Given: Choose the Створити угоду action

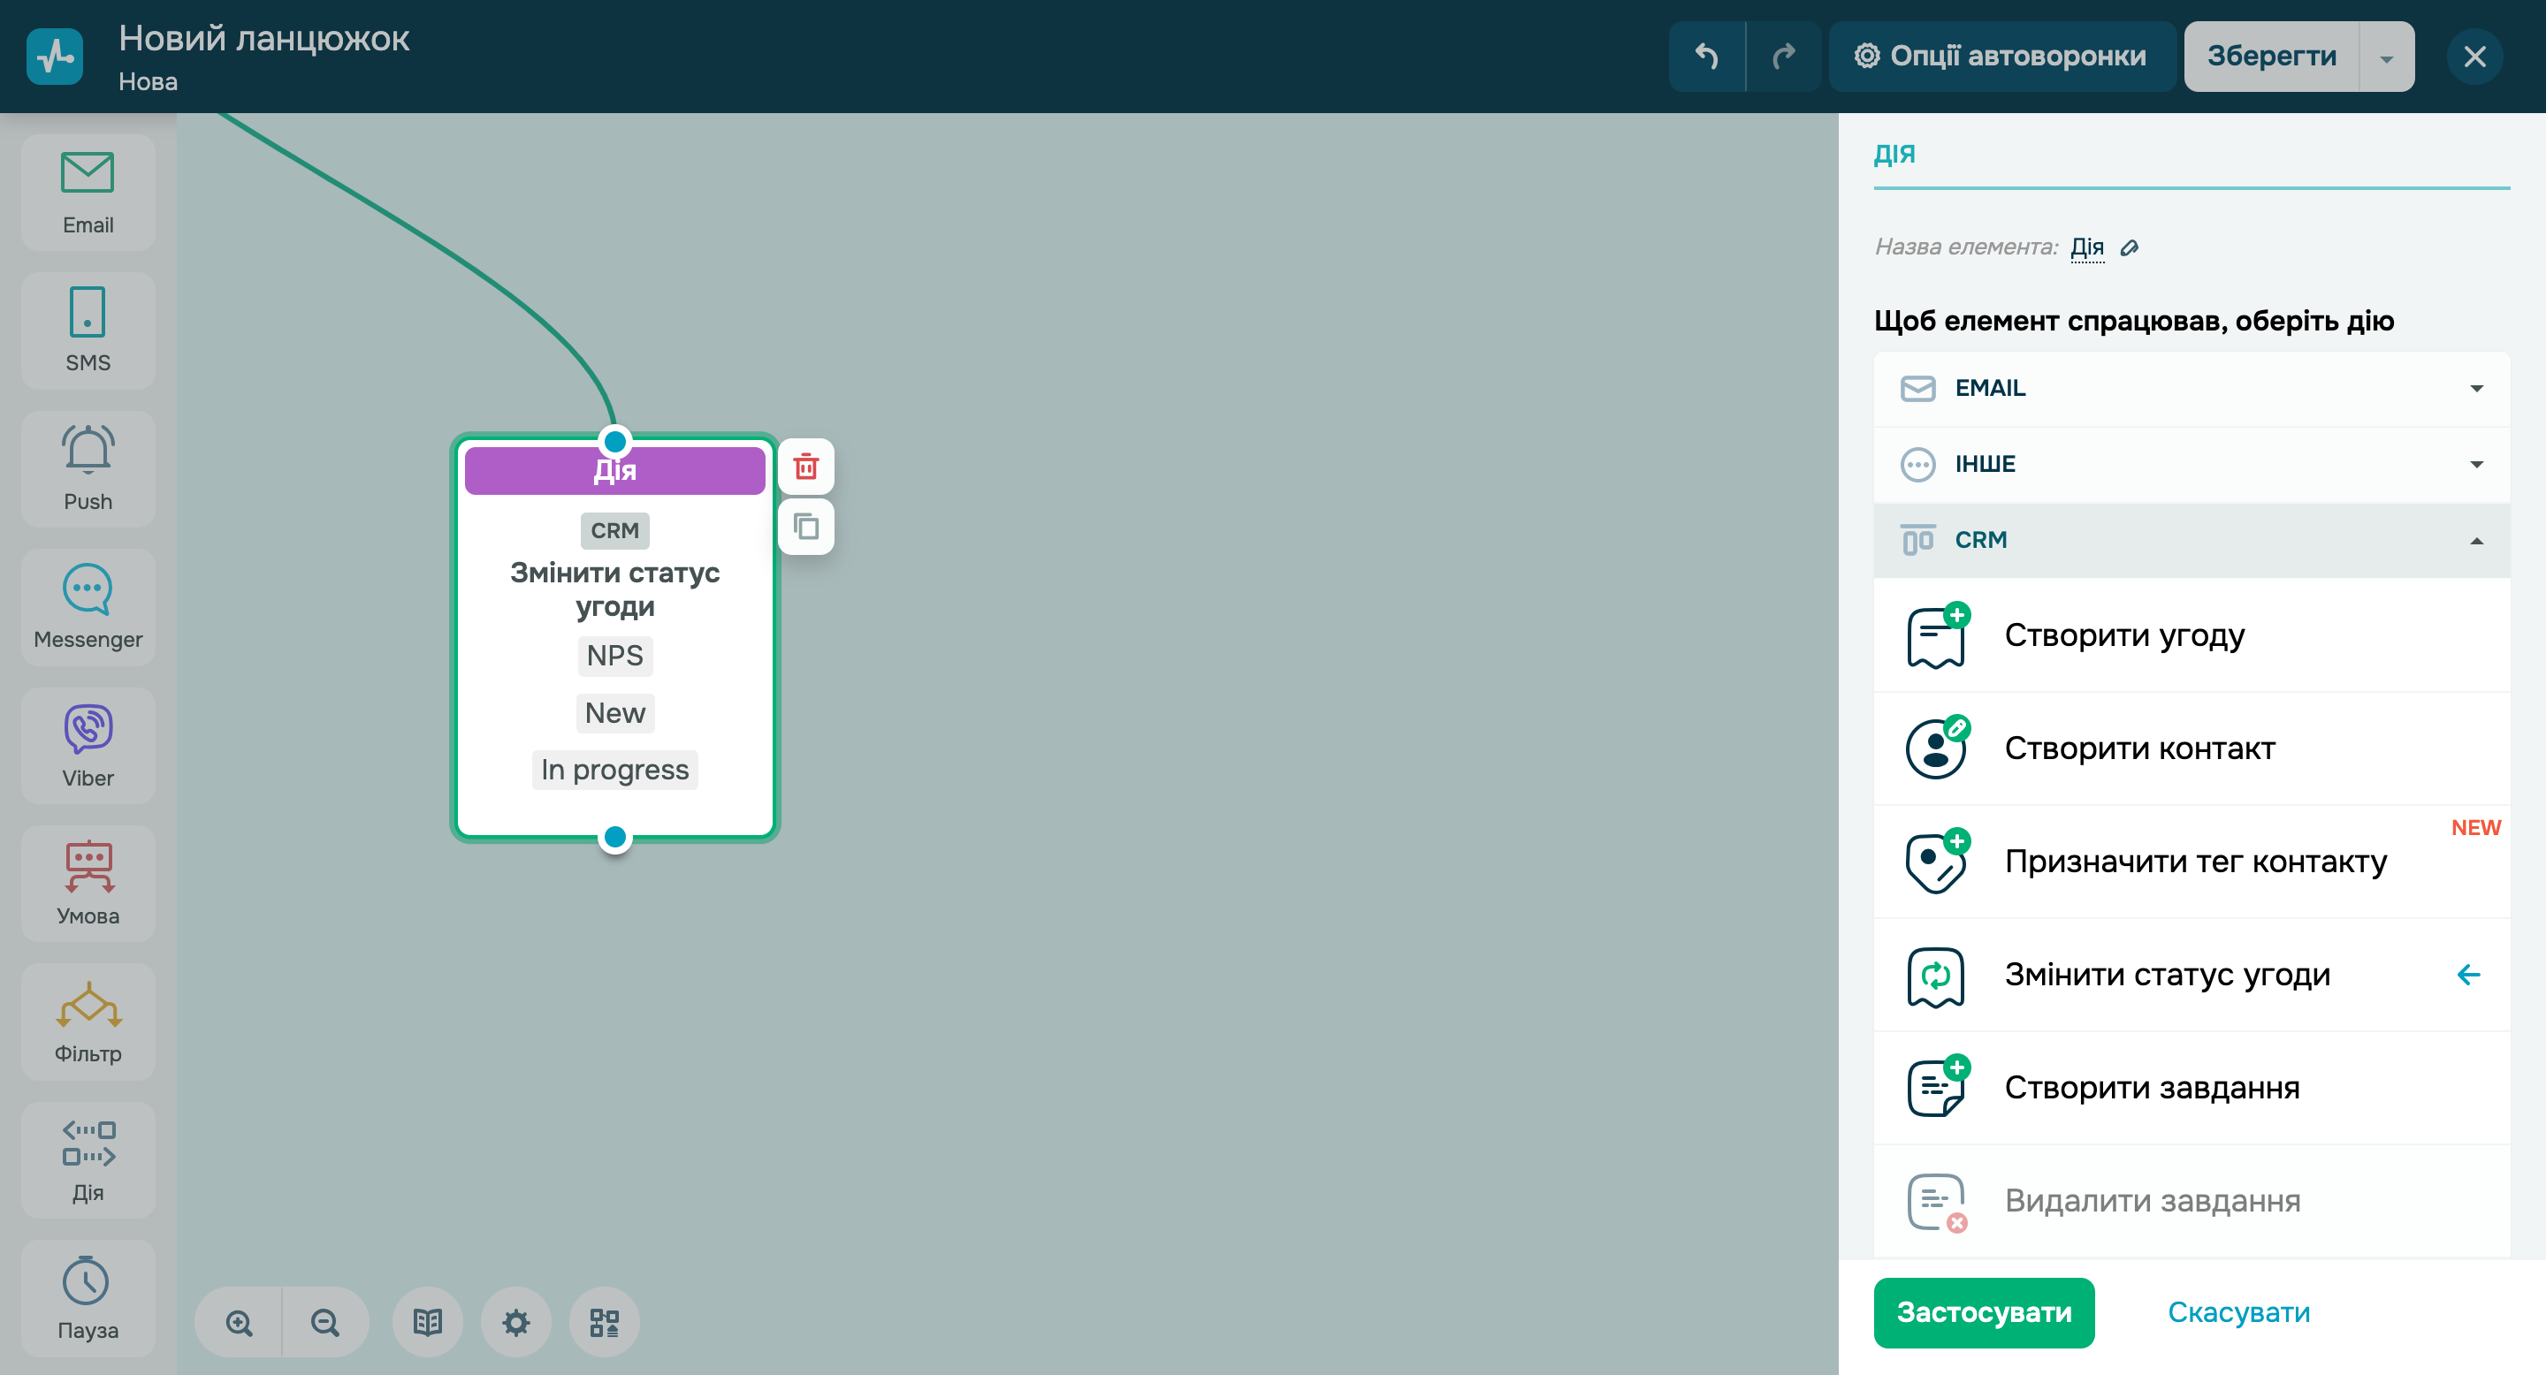Looking at the screenshot, I should click(x=2125, y=635).
